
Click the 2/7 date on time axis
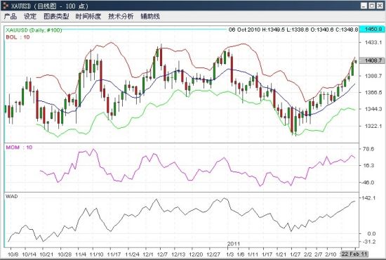point(319,254)
